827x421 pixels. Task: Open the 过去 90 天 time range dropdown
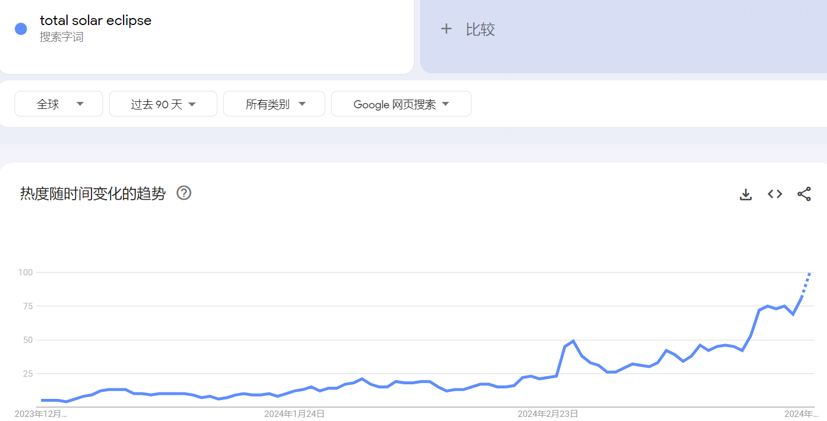[163, 104]
